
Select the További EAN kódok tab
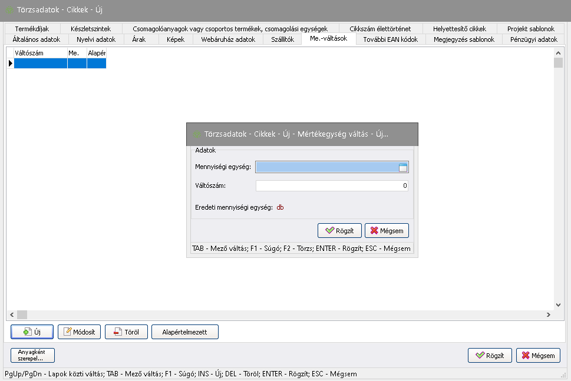pos(390,39)
